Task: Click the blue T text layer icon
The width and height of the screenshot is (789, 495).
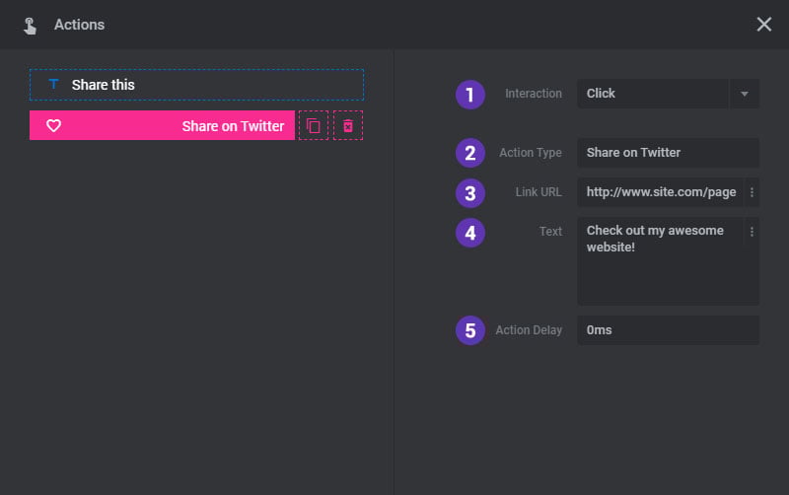Action: pos(53,84)
